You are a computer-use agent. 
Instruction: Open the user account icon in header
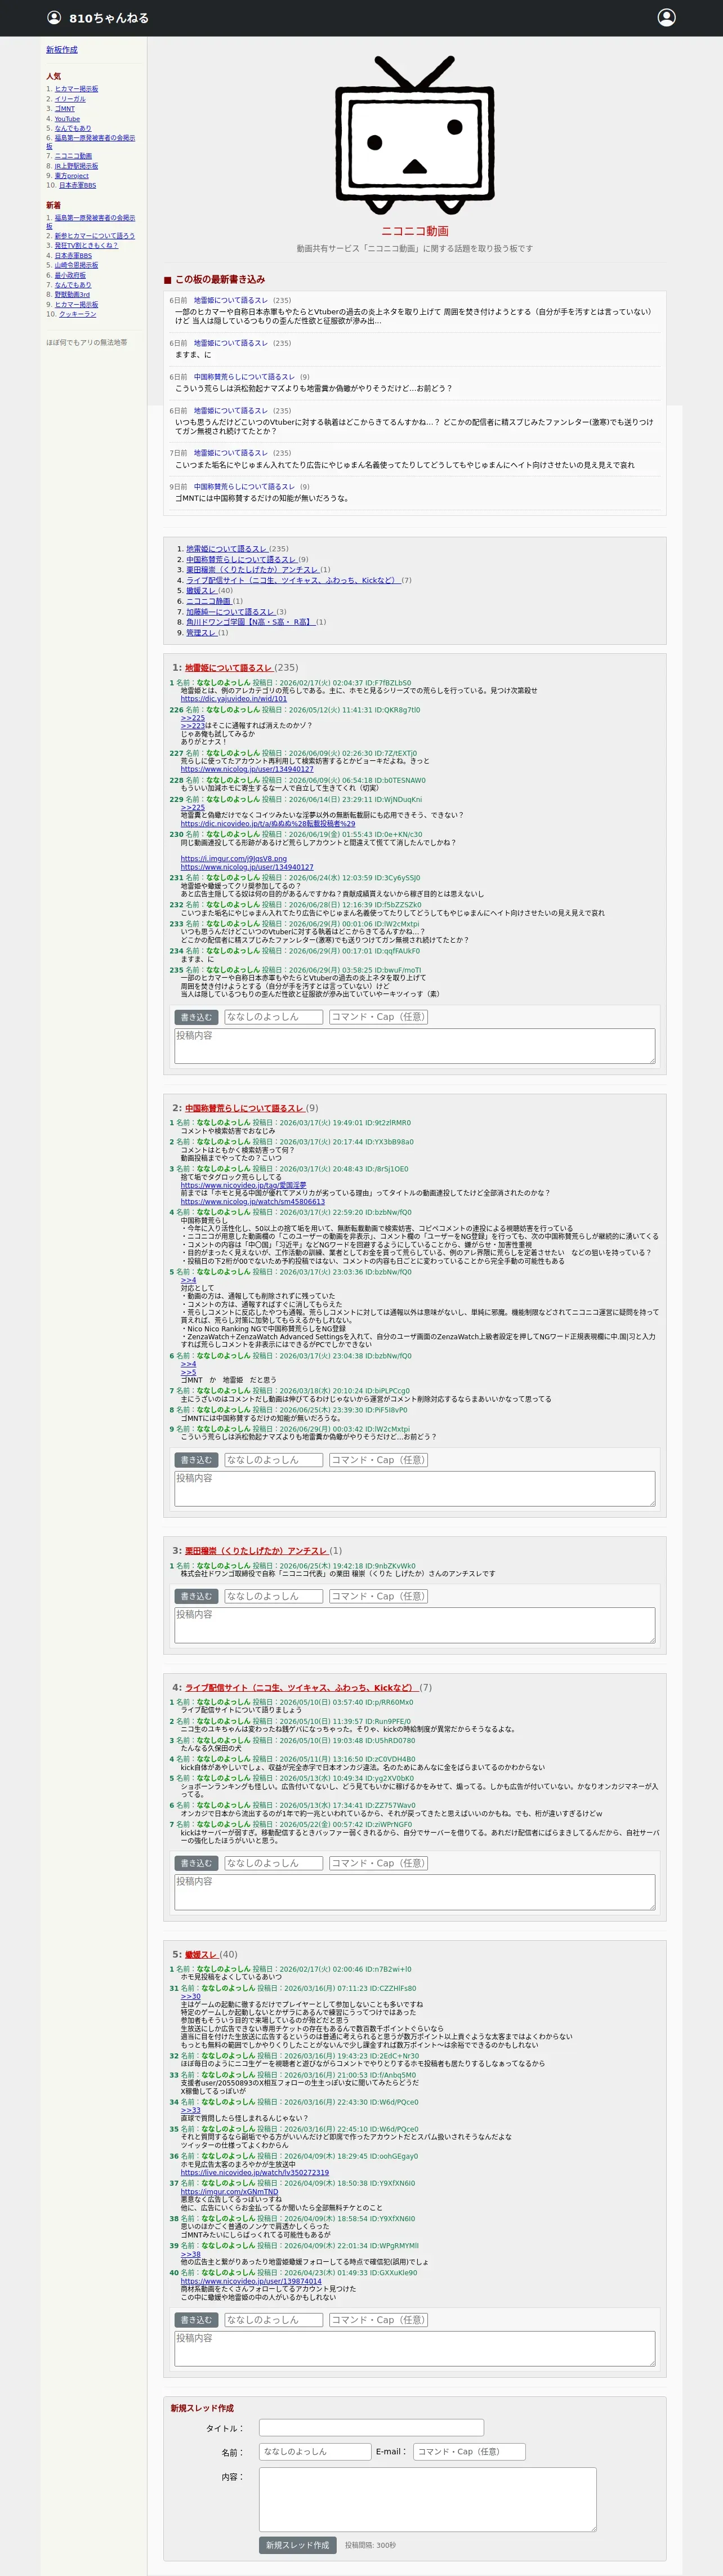coord(667,17)
